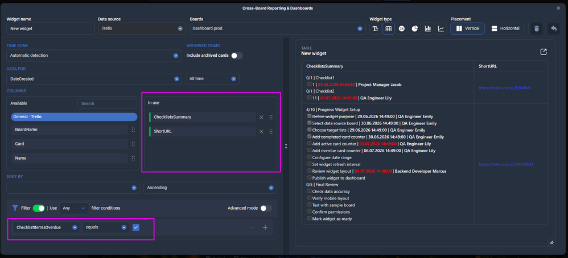Image resolution: width=568 pixels, height=258 pixels.
Task: Check the 'Configure date range' checkbox
Action: coord(309,157)
